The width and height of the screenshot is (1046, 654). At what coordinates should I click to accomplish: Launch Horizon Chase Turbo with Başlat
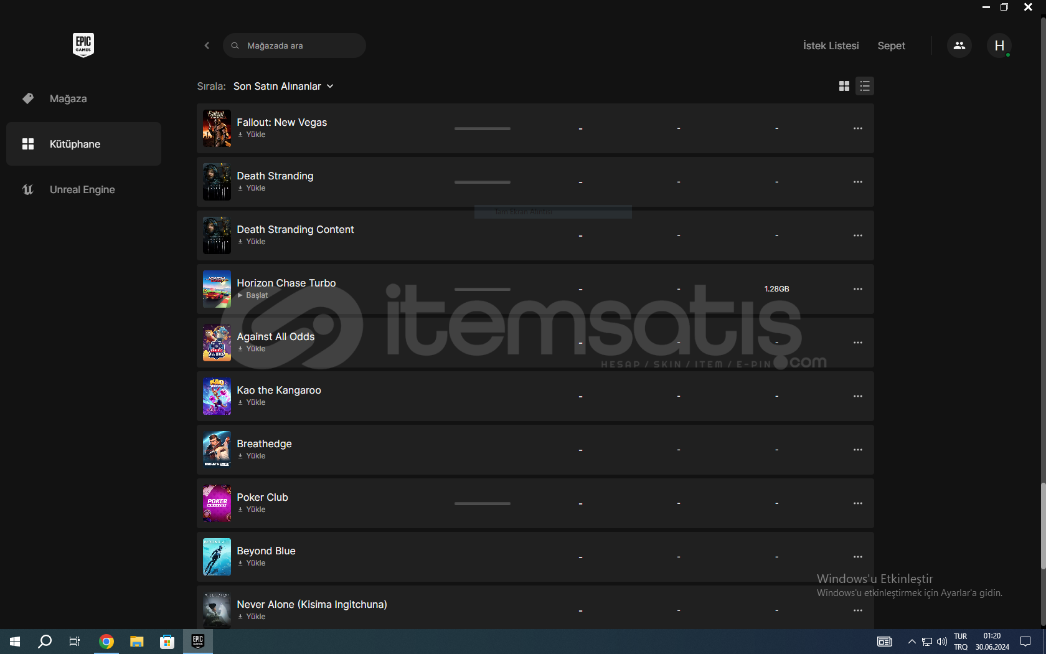[x=253, y=295]
